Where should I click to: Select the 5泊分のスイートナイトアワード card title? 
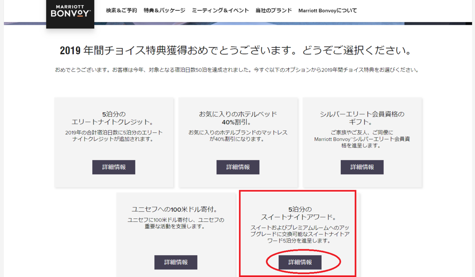coord(300,213)
